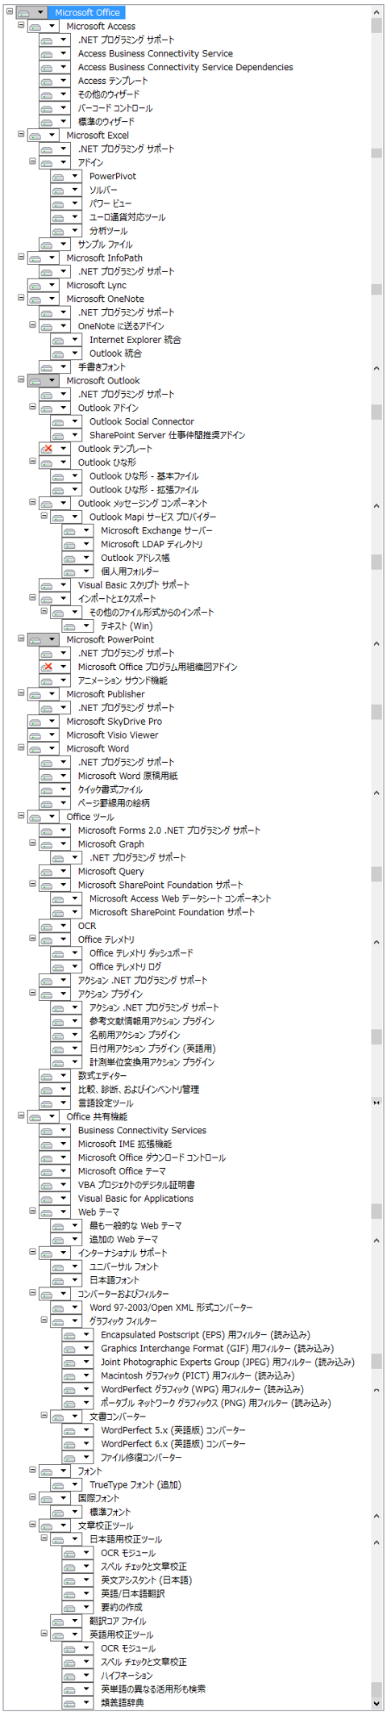Select the Office テレメトリ ダッシュボード row
This screenshot has width=387, height=1716.
[x=141, y=953]
